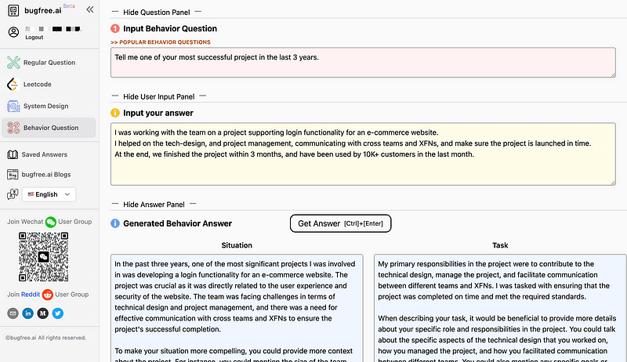This screenshot has height=362, width=627.
Task: Click the WeChat QR code image
Action: 44,257
